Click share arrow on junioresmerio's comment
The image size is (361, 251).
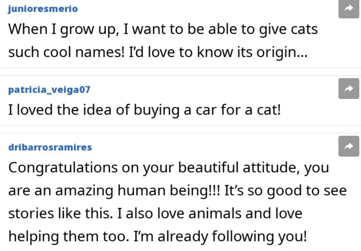[x=349, y=8]
